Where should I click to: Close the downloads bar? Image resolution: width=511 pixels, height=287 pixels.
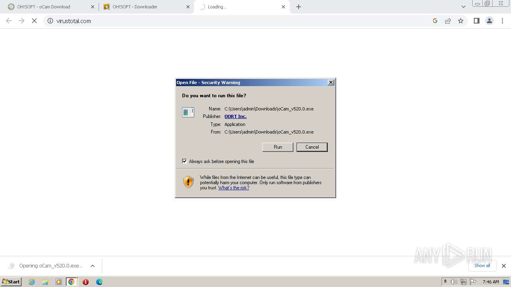tap(504, 266)
